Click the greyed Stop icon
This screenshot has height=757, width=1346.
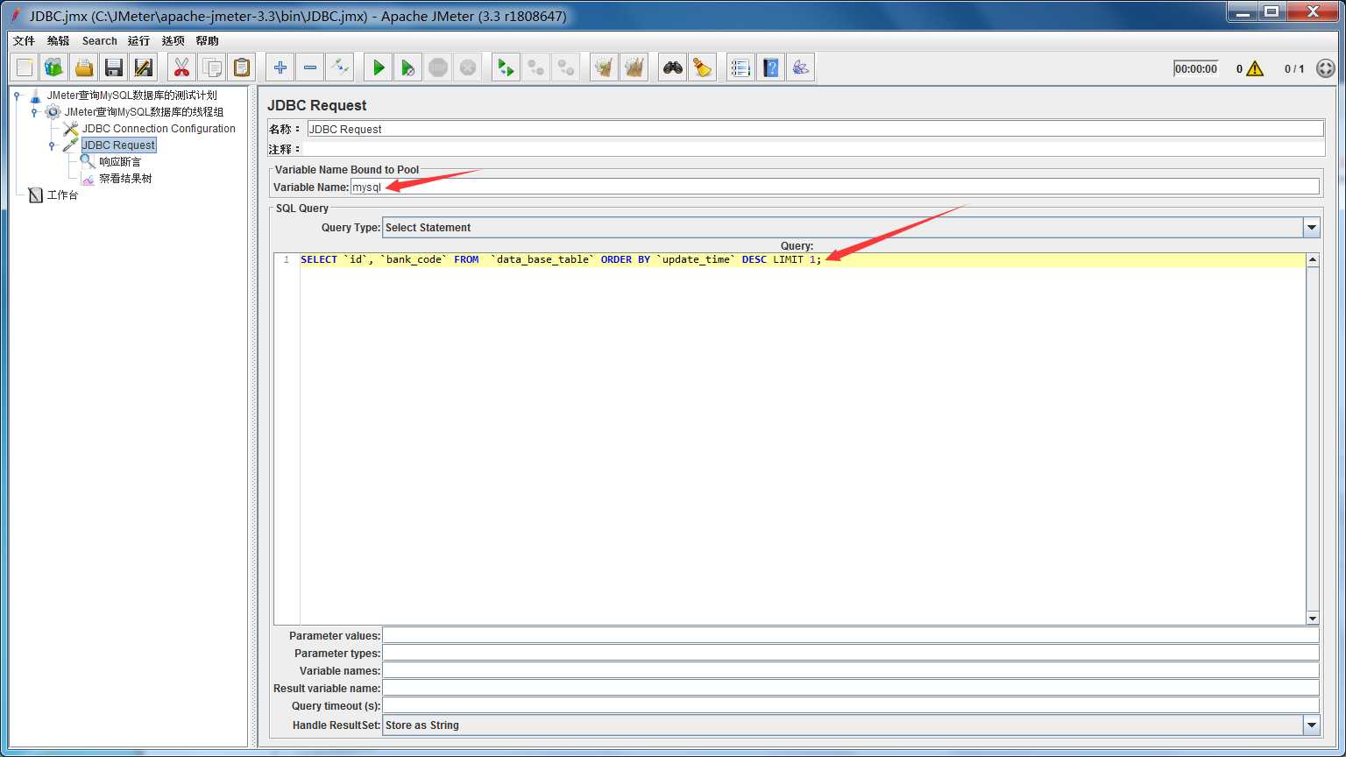(437, 67)
